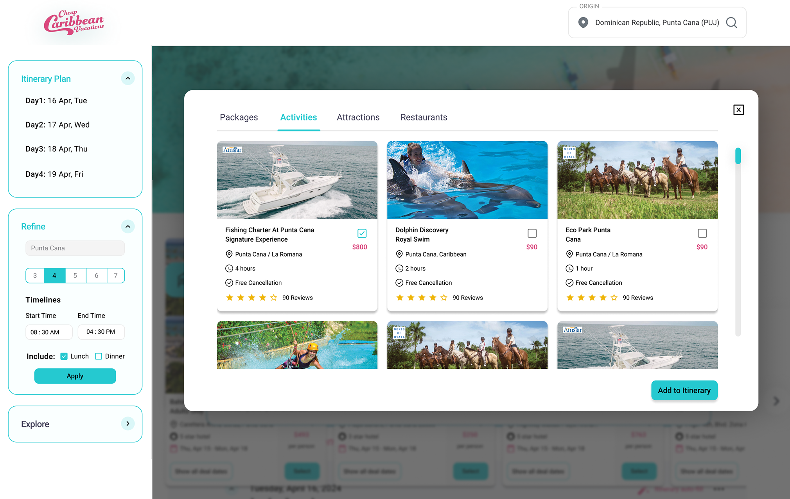Click the Add to Itinerary button
This screenshot has width=790, height=499.
tap(684, 390)
